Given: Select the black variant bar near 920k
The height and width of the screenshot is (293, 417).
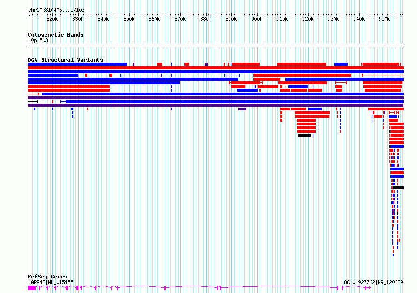Looking at the screenshot, I should pyautogui.click(x=304, y=135).
